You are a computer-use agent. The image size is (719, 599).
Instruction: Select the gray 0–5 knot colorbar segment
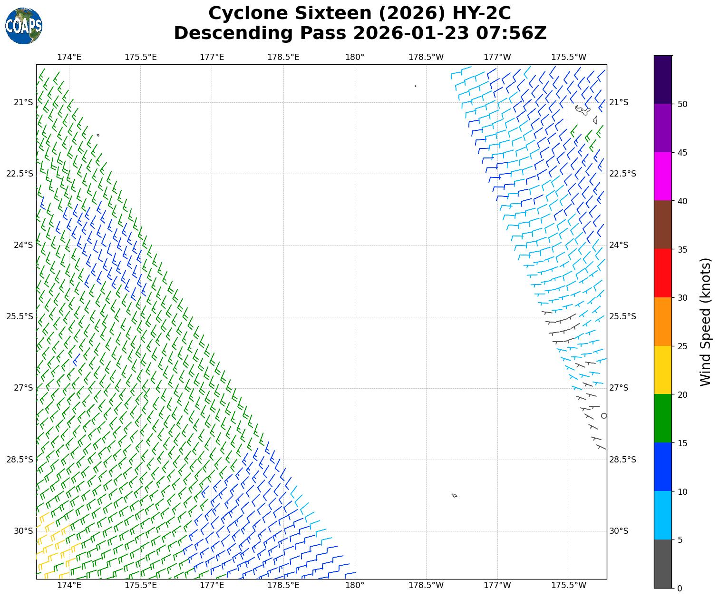662,563
